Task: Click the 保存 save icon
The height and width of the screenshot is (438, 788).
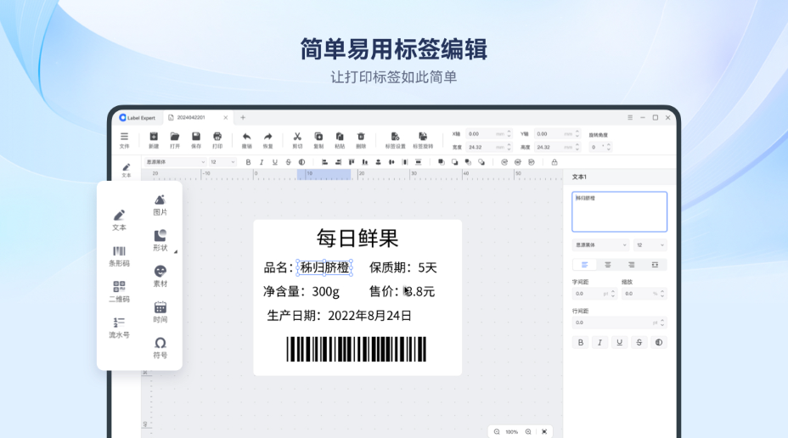Action: tap(196, 140)
